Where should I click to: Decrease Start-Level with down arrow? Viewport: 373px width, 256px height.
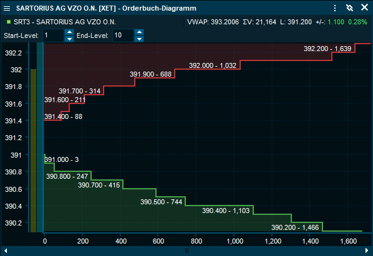click(69, 39)
